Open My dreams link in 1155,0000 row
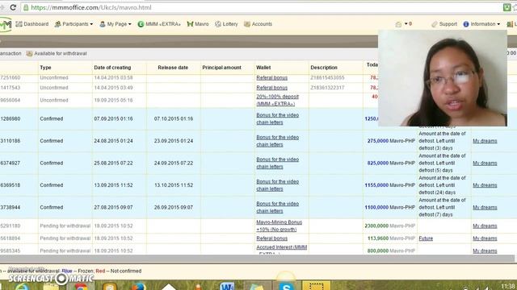517x290 pixels. coord(485,185)
